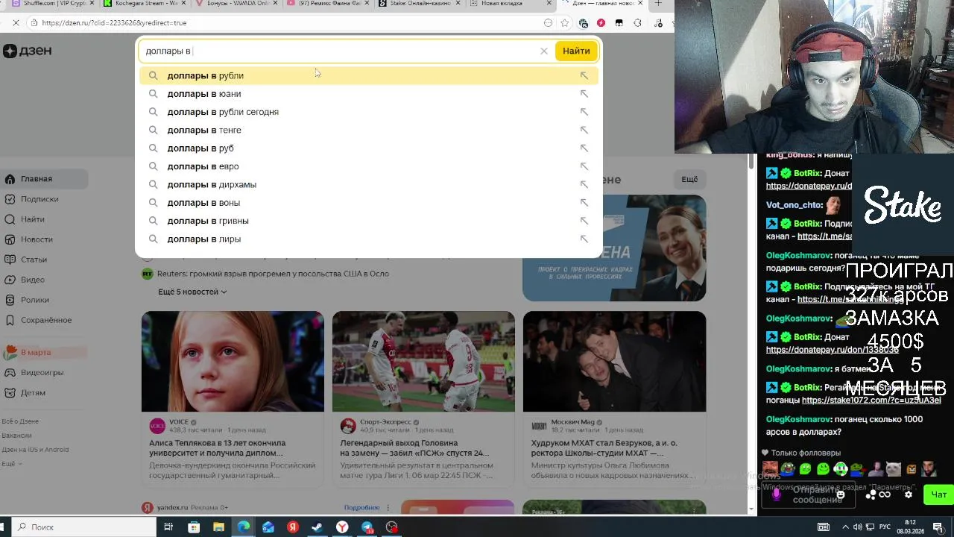Open Windows Task View from the taskbar

(168, 527)
